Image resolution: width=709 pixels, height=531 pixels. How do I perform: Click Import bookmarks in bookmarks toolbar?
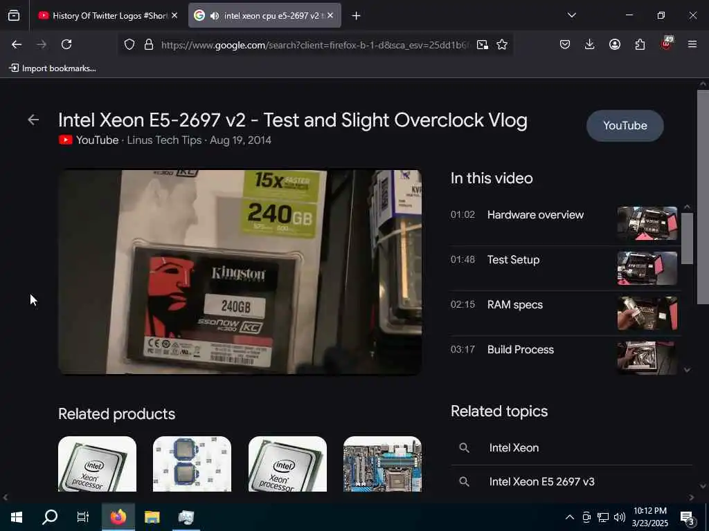pos(53,68)
